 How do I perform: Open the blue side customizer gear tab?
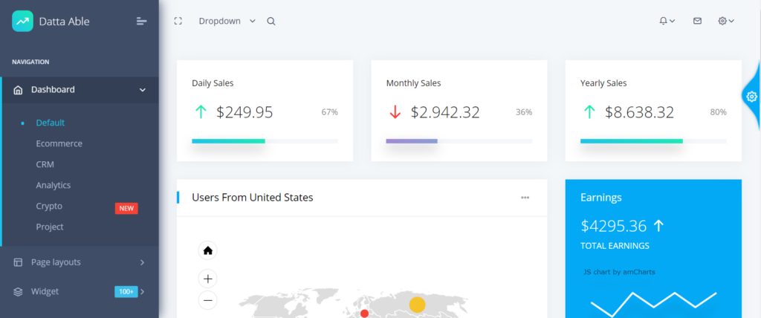point(751,97)
